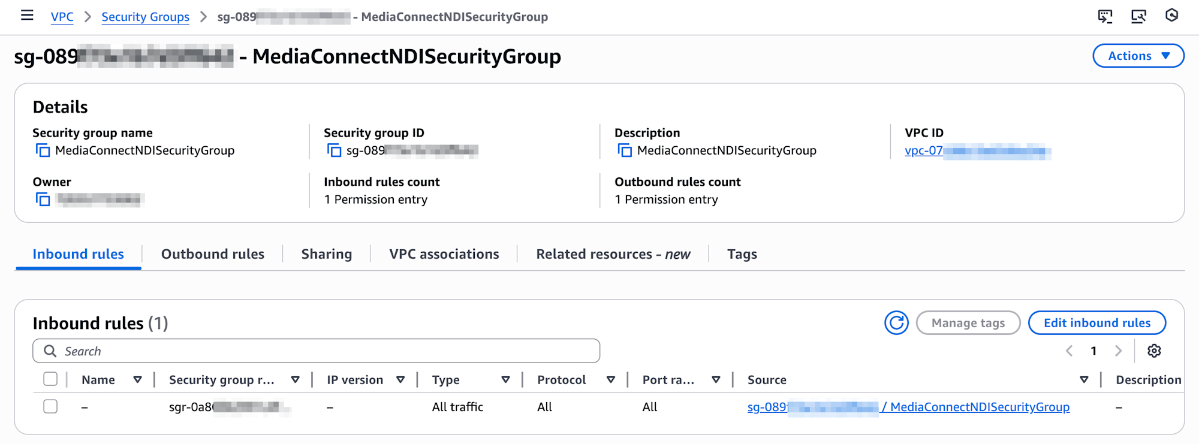Sort by the IP version column
Screen dimensions: 1199x444
pos(400,380)
